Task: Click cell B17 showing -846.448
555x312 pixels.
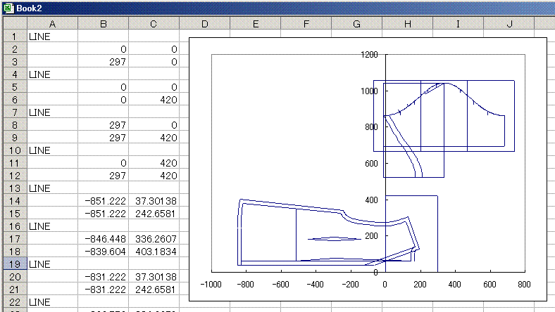Action: (103, 238)
